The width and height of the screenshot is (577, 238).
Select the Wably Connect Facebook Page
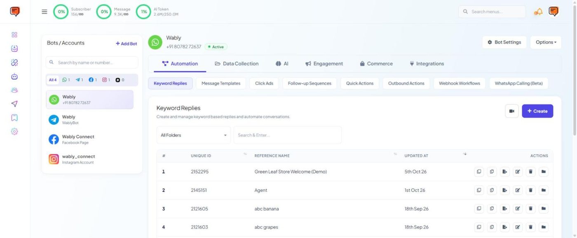click(x=89, y=139)
